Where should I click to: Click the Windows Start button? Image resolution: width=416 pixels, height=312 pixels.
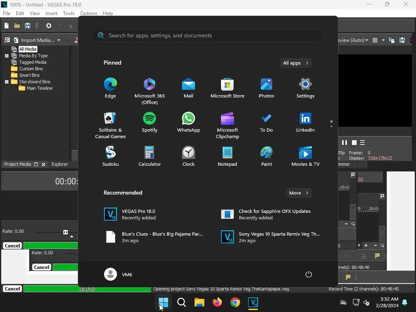point(163,302)
